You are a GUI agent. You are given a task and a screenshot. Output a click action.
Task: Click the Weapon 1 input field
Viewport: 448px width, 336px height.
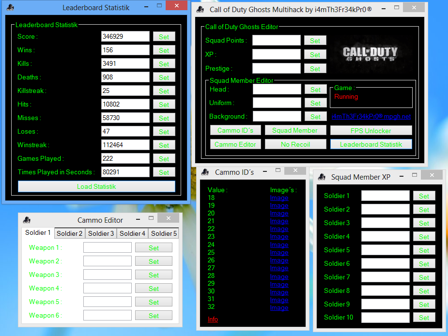coord(108,247)
